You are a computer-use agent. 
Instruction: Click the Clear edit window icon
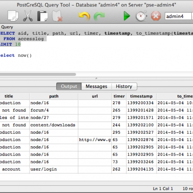57,16
